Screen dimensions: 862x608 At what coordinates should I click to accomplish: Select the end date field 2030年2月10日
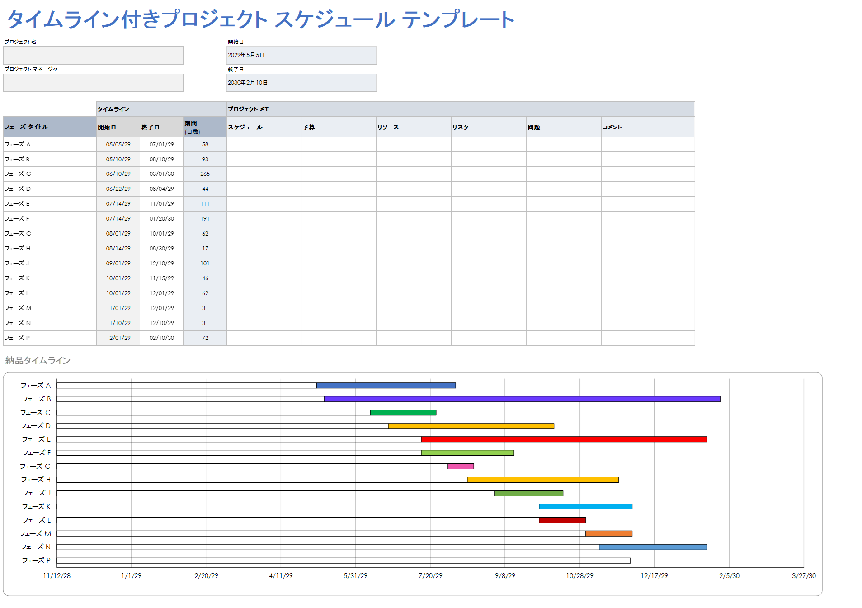pos(301,83)
